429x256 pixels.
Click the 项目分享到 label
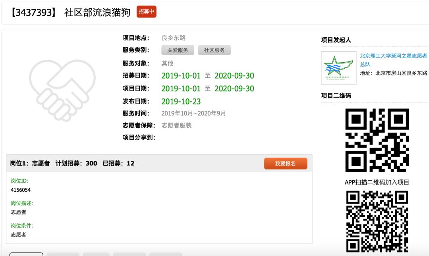[139, 137]
